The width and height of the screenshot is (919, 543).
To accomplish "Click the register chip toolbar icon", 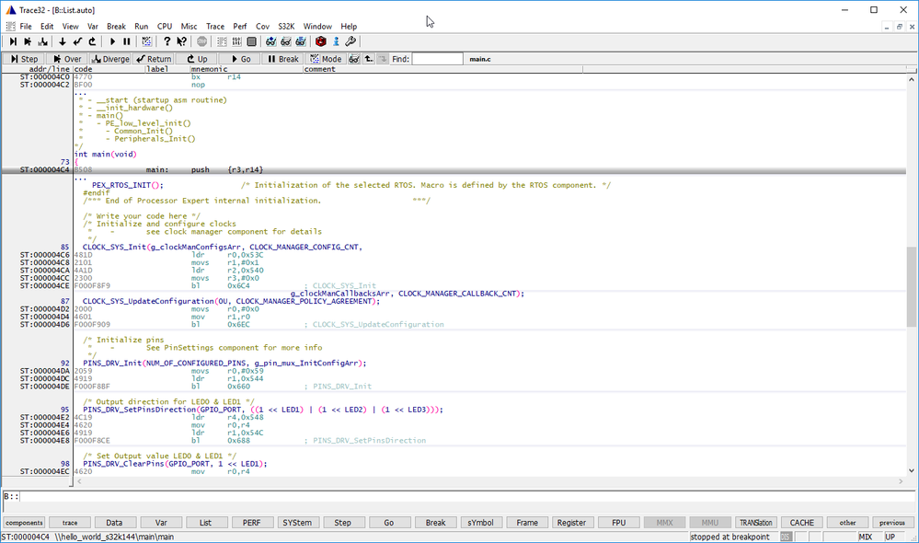I will [251, 41].
